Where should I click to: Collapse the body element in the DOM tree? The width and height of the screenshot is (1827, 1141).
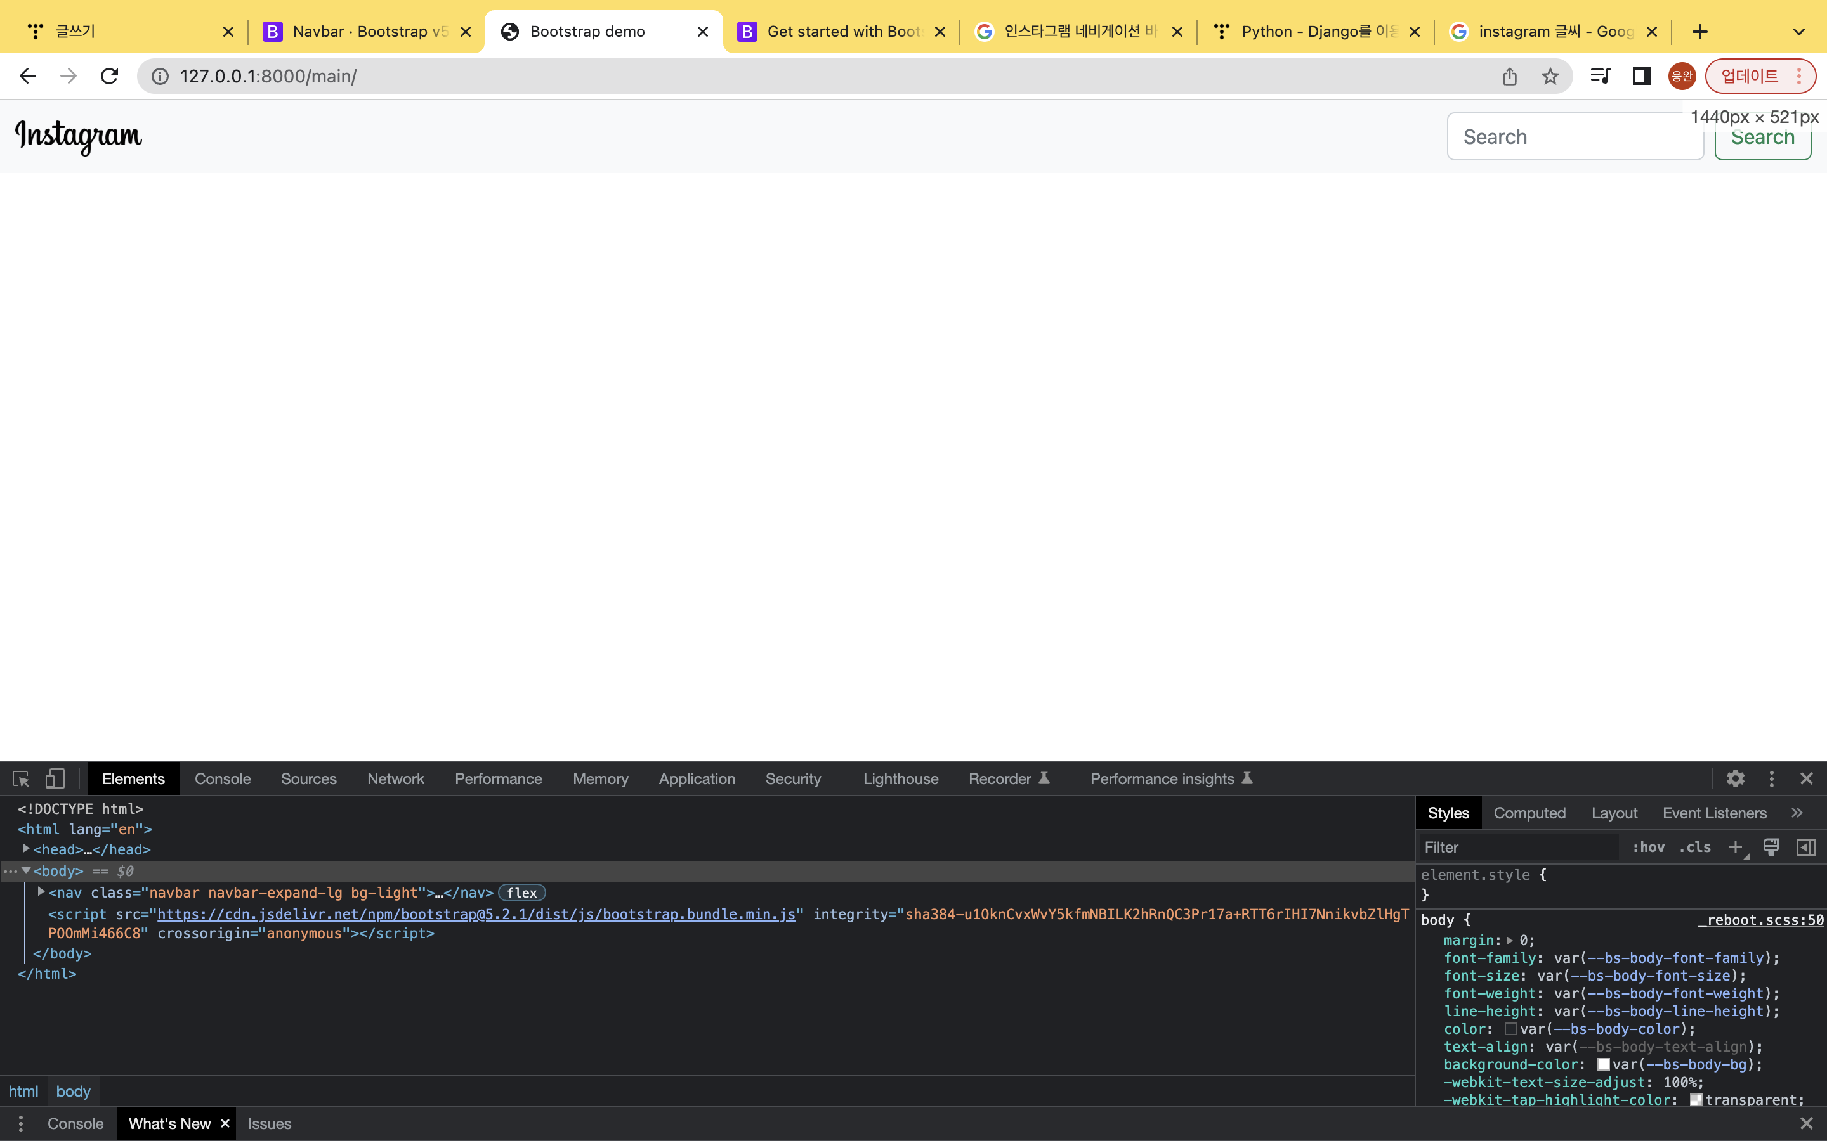pos(25,871)
